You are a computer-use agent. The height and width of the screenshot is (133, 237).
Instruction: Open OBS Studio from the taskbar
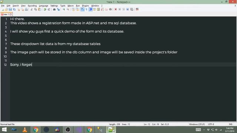(x=68, y=130)
